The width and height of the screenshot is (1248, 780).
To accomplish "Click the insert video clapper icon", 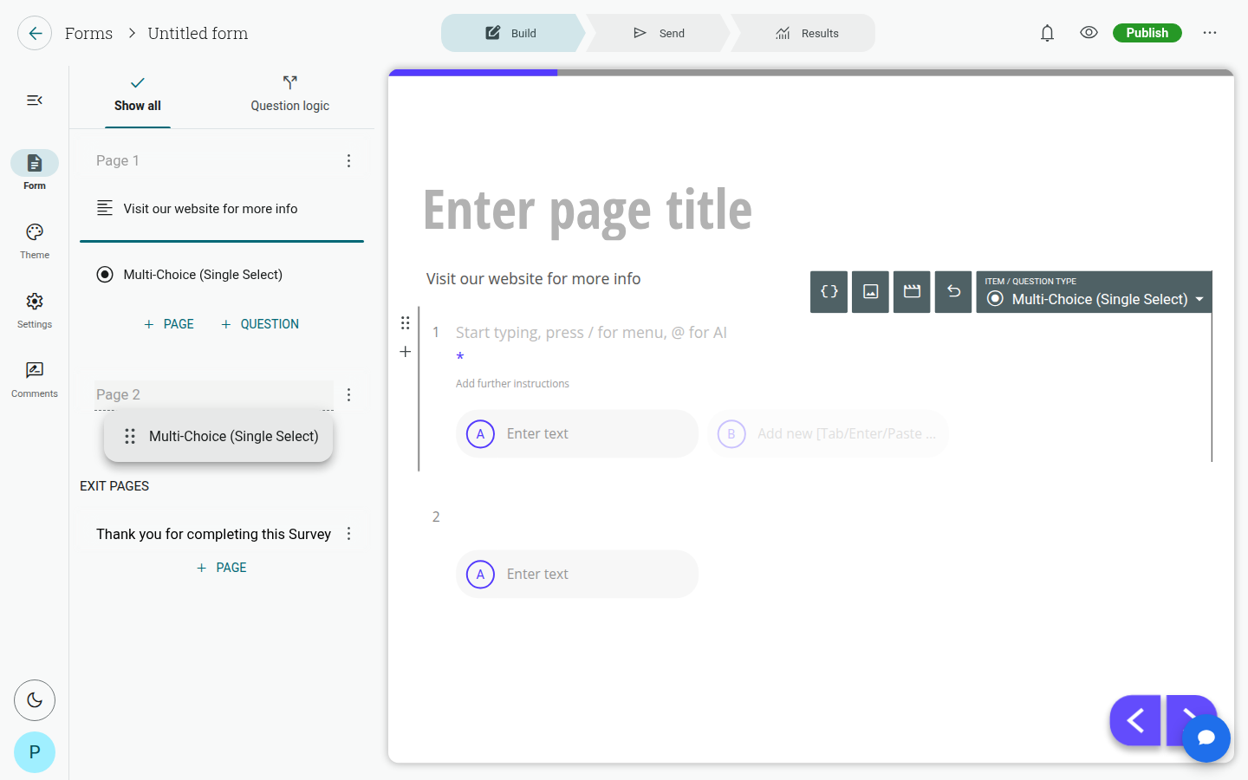I will tap(912, 292).
